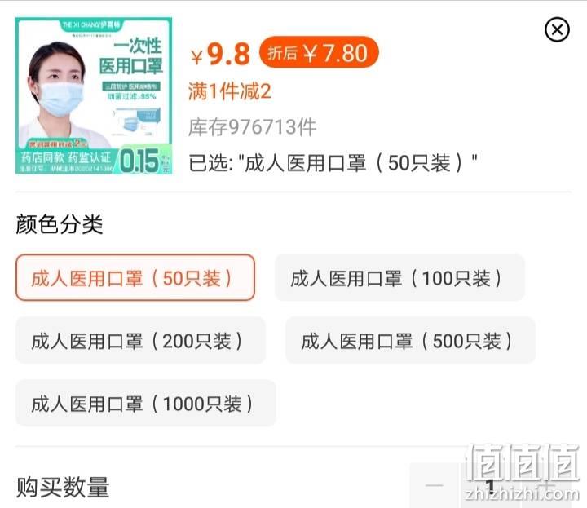Screen dimensions: 587x508
Task: Select 成人医用口罩（50只装）option
Action: (135, 278)
